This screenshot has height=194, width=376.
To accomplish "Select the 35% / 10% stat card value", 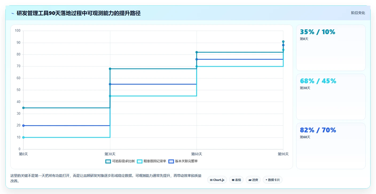I will tap(318, 32).
